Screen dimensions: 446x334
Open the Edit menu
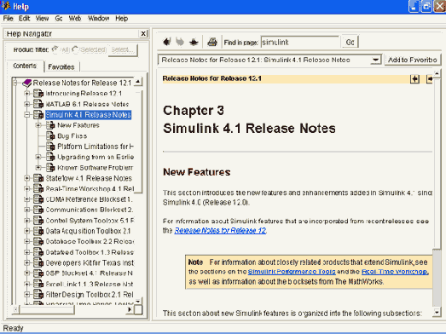tap(24, 19)
